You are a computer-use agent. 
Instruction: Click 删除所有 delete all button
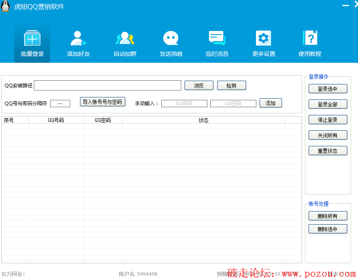point(328,216)
